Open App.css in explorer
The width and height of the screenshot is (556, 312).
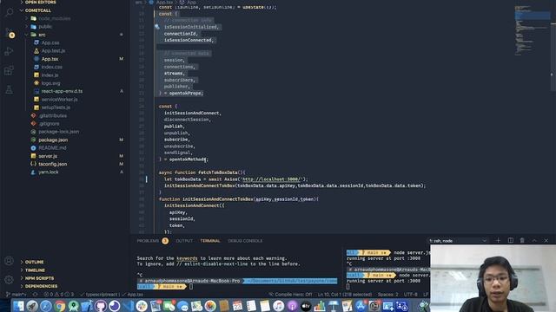[50, 42]
